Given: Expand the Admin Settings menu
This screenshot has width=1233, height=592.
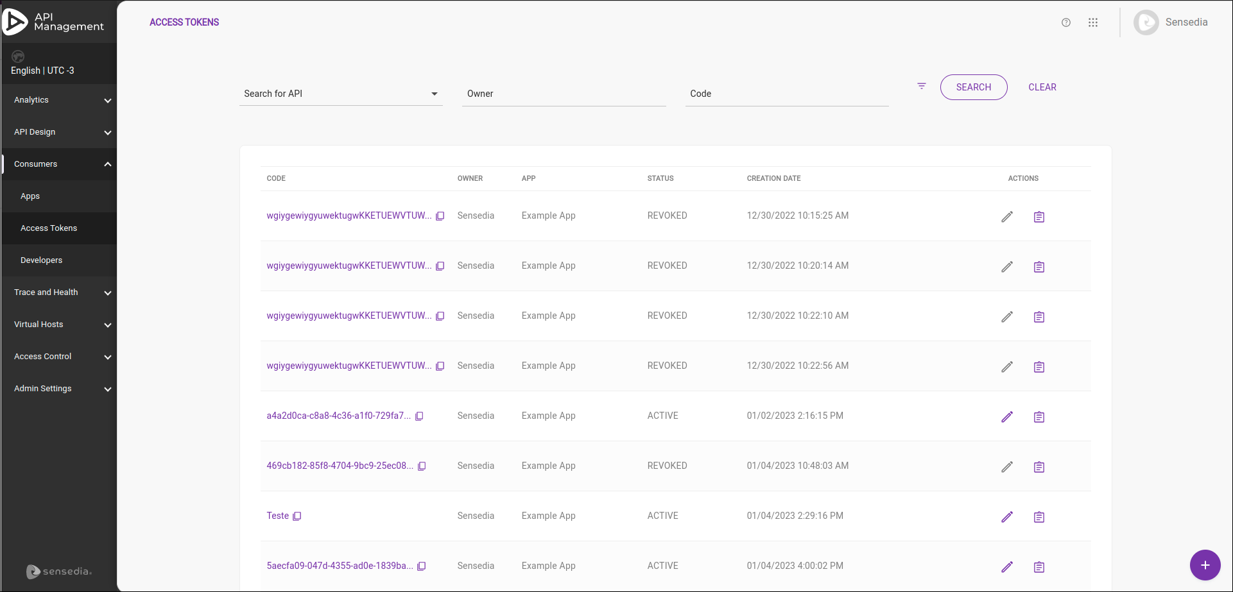Looking at the screenshot, I should pyautogui.click(x=58, y=389).
